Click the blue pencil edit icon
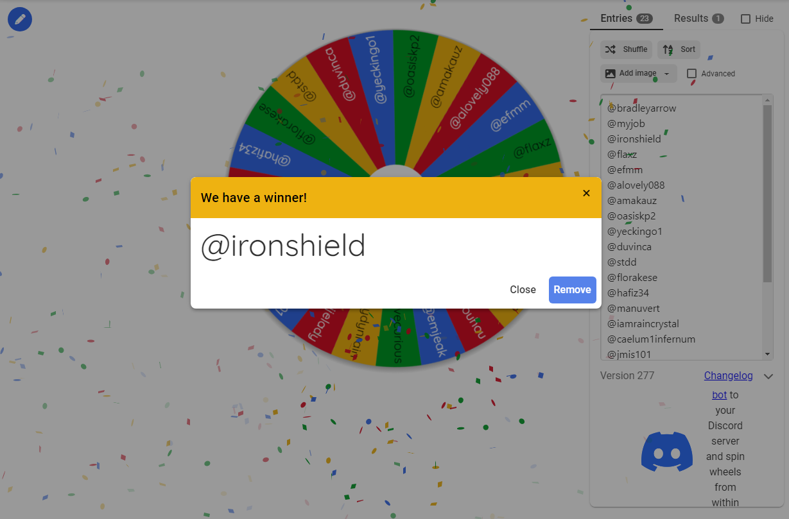Viewport: 789px width, 519px height. [20, 19]
